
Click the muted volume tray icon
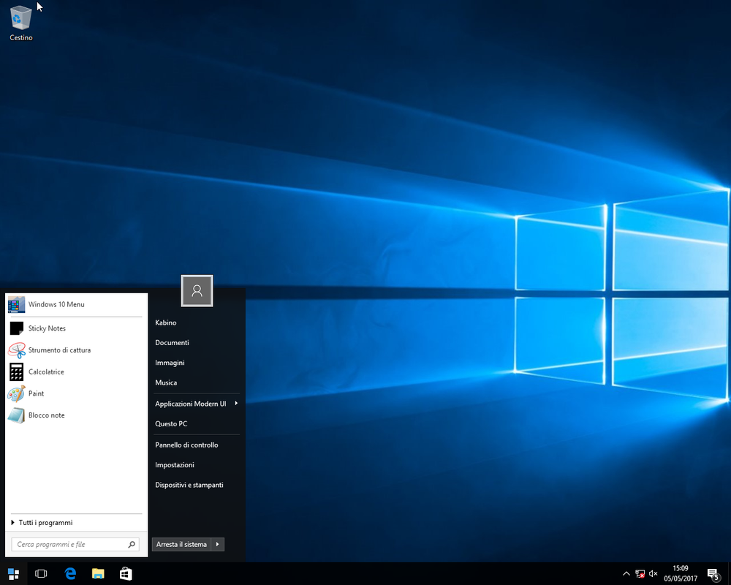point(653,574)
